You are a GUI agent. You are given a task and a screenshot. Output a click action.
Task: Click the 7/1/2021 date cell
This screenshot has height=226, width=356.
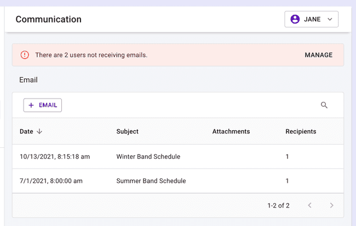[50, 181]
